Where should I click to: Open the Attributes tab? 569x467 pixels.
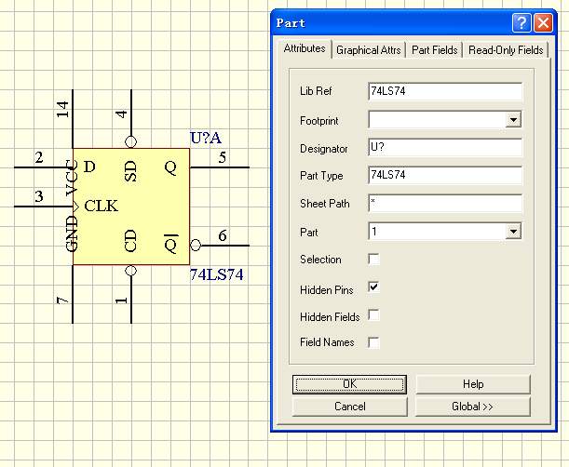[305, 48]
